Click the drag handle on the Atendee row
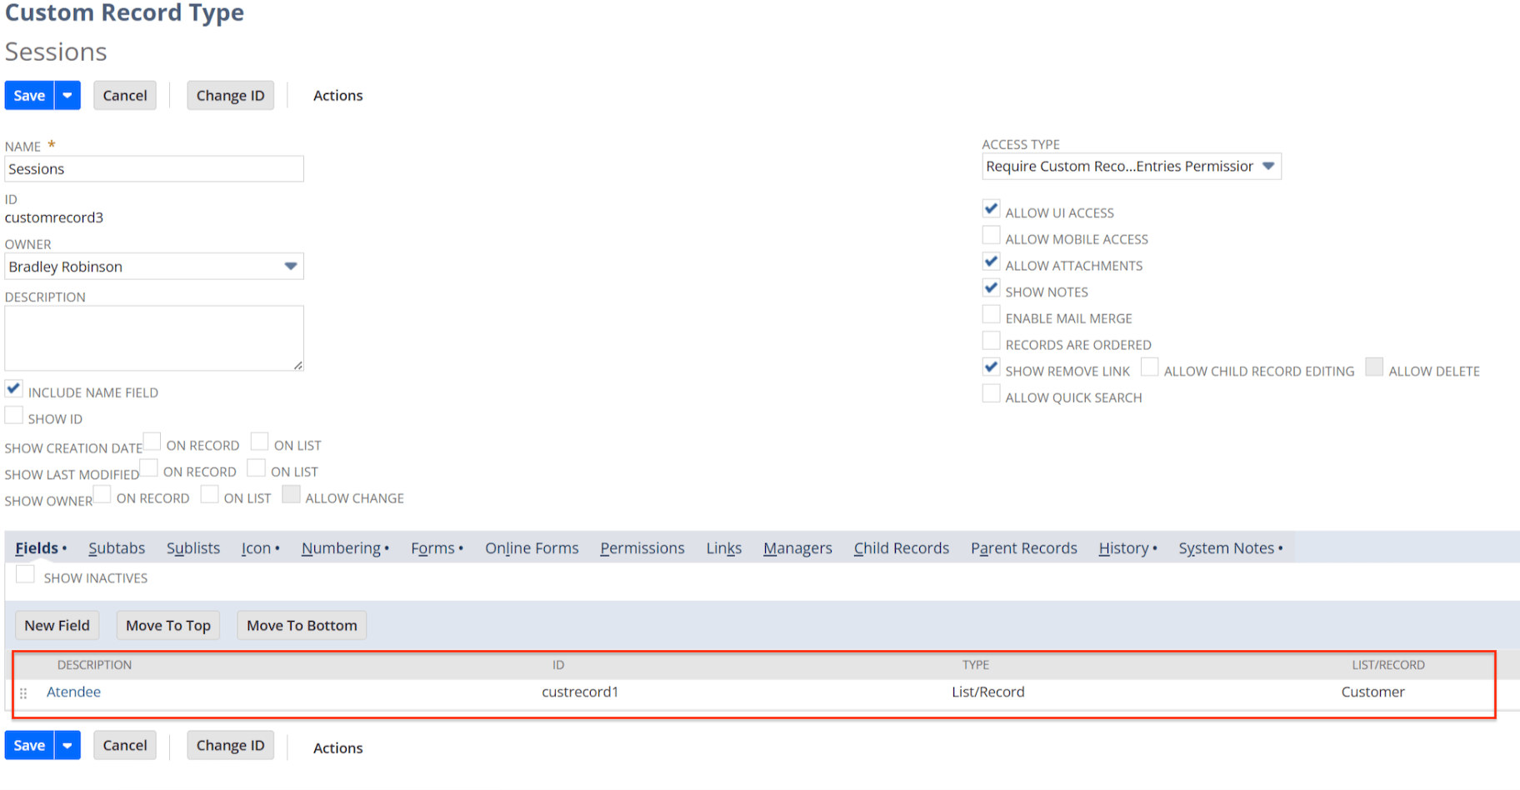Viewport: 1520px width, 790px height. (x=23, y=692)
